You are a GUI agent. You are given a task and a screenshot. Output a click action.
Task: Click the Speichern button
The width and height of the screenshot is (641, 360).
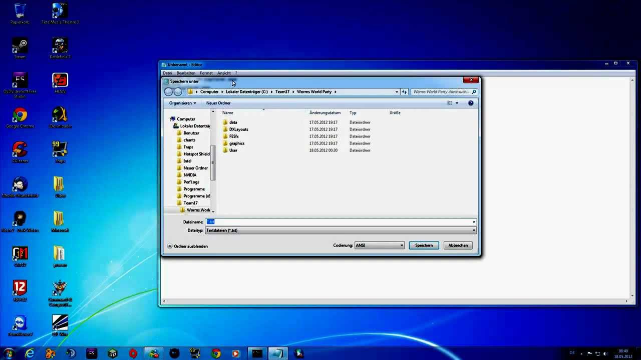point(424,245)
